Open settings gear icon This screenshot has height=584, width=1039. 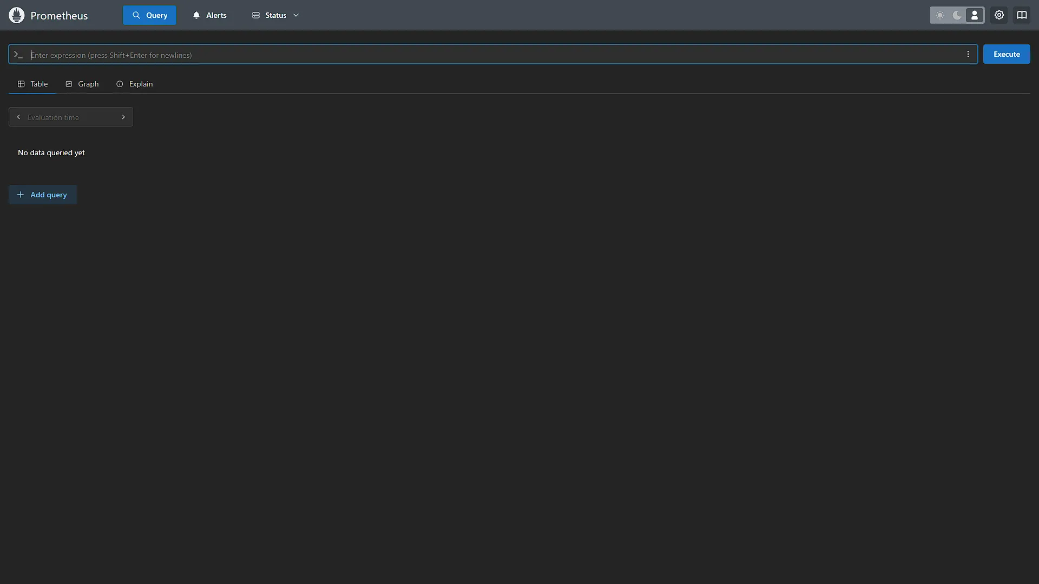999,15
